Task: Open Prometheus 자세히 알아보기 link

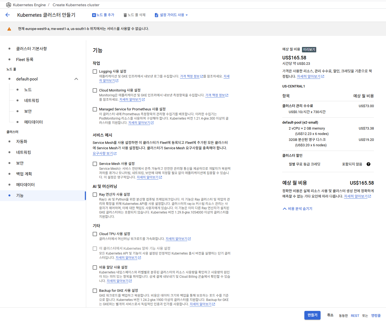Action: point(139,123)
